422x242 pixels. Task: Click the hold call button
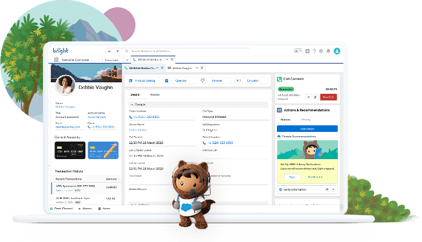309,97
